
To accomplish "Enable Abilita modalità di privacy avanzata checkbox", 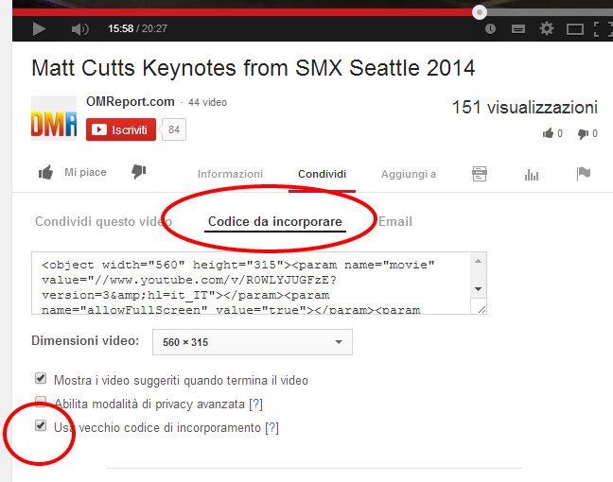I will [41, 402].
